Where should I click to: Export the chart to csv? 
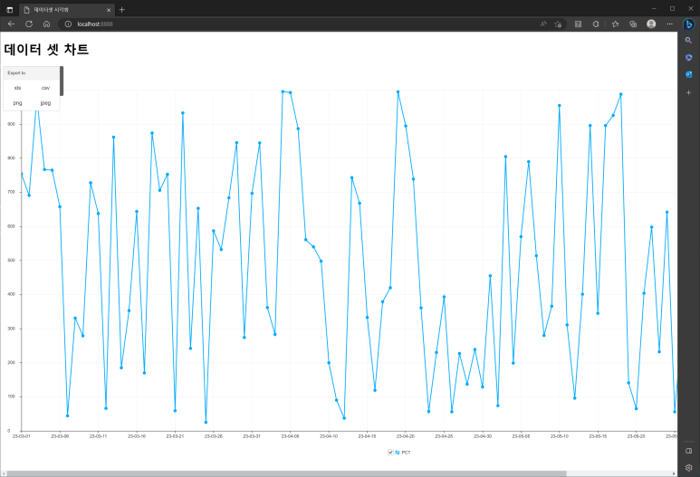coord(45,88)
